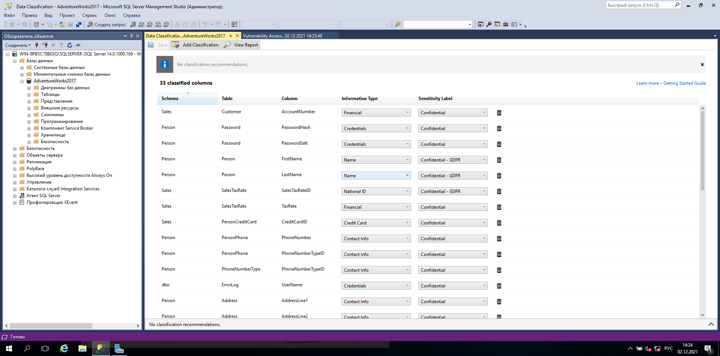Click the Add Classification button
720x356 pixels.
(x=195, y=45)
